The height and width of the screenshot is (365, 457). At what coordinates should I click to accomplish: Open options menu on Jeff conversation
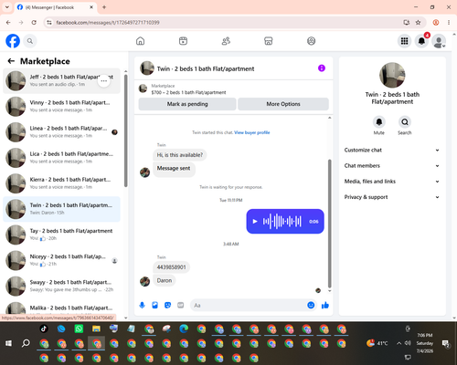coord(104,81)
